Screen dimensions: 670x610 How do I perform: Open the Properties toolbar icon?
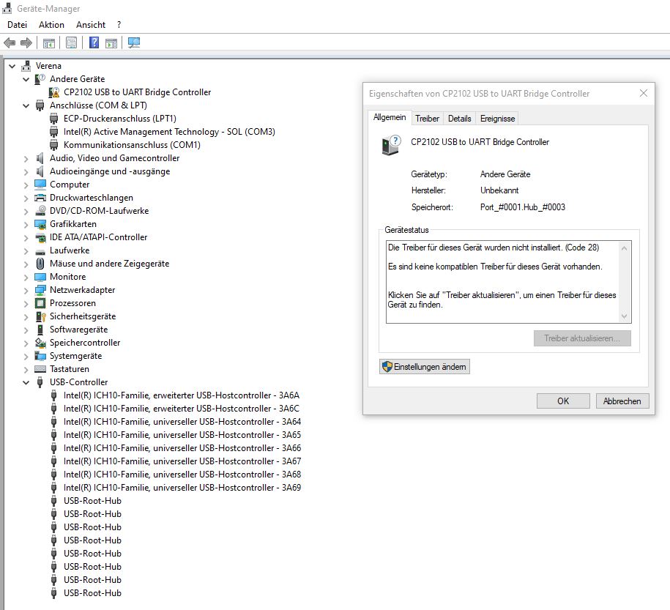click(x=71, y=43)
